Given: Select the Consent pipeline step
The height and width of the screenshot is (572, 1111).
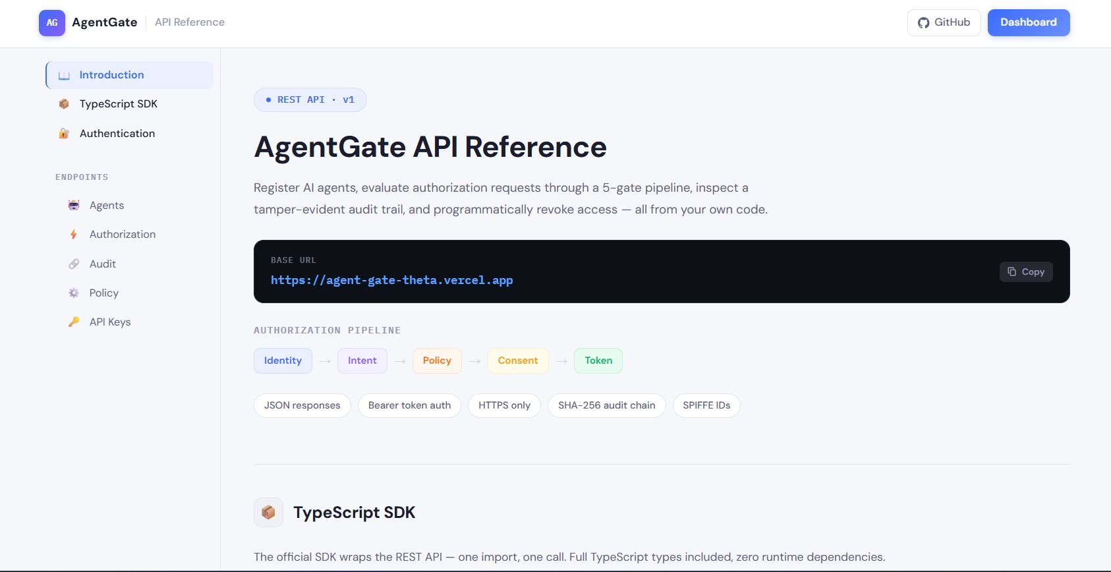Looking at the screenshot, I should coord(518,360).
